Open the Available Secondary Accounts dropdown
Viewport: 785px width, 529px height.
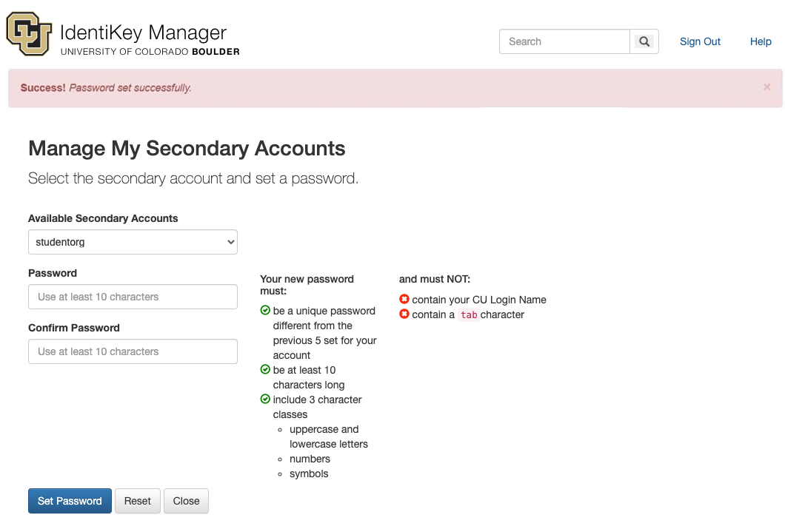pyautogui.click(x=133, y=242)
